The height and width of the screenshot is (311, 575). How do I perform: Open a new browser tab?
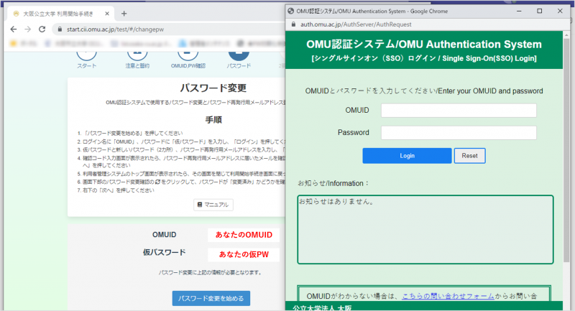[124, 14]
